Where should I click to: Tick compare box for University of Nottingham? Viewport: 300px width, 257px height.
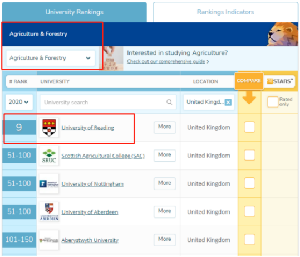[x=249, y=183]
